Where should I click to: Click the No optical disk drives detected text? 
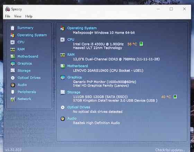point(98,112)
